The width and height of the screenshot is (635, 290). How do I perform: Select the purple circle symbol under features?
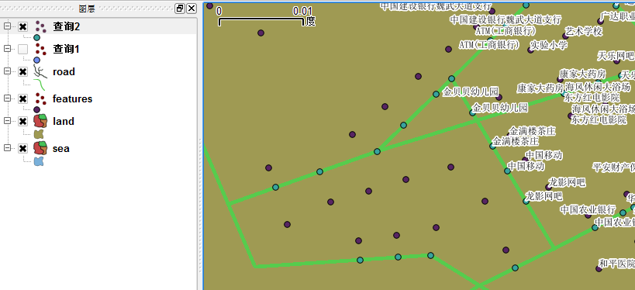pyautogui.click(x=37, y=110)
